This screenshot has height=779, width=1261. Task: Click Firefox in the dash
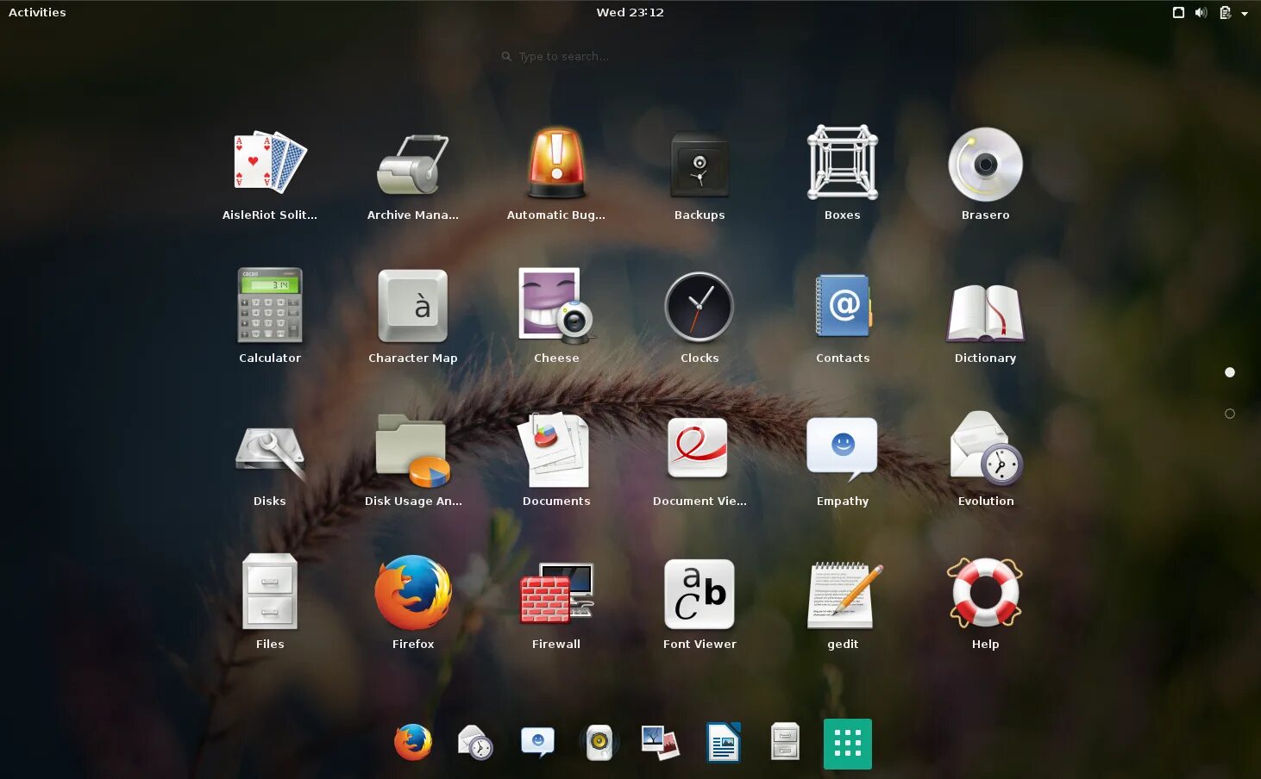point(413,742)
